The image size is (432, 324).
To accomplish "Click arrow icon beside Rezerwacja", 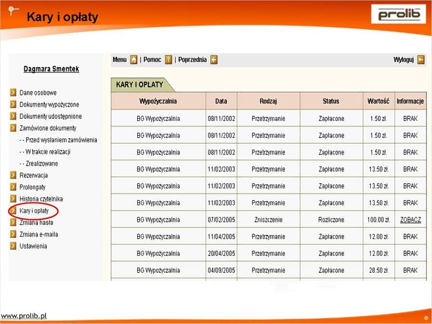I will pos(13,175).
